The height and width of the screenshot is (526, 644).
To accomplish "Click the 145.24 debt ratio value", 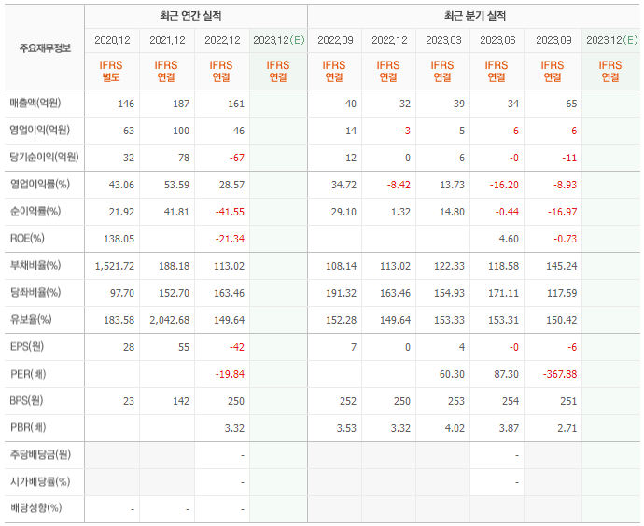I will point(562,266).
